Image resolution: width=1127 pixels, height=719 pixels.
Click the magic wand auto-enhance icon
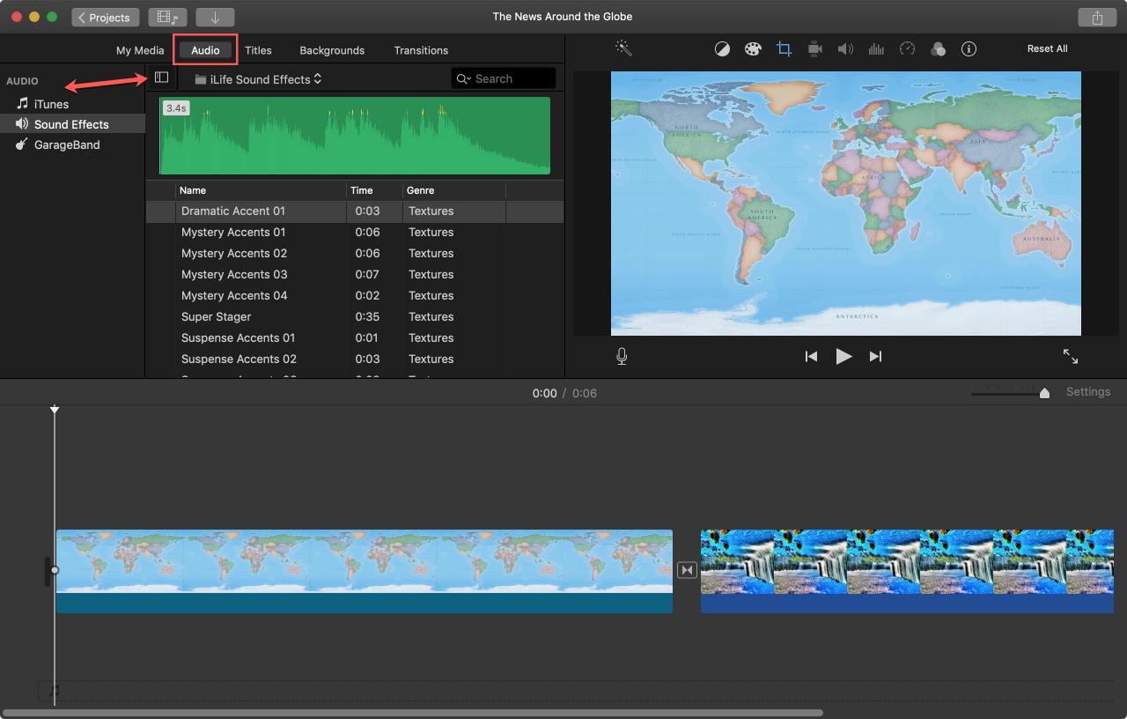click(623, 48)
